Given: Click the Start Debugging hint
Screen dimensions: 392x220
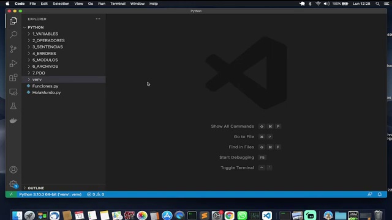Looking at the screenshot, I should (236, 158).
